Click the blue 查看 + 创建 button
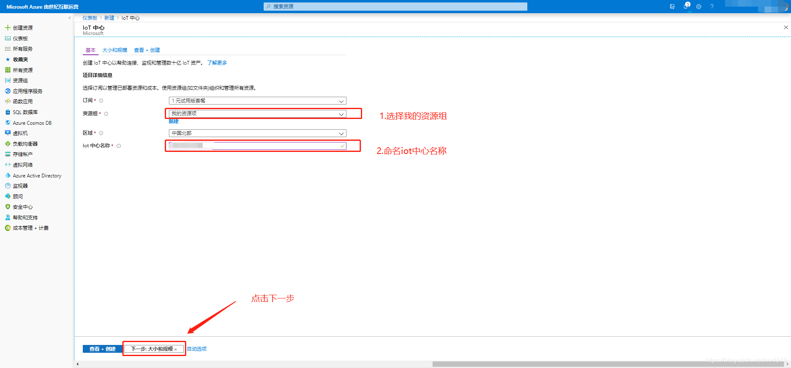 point(103,349)
